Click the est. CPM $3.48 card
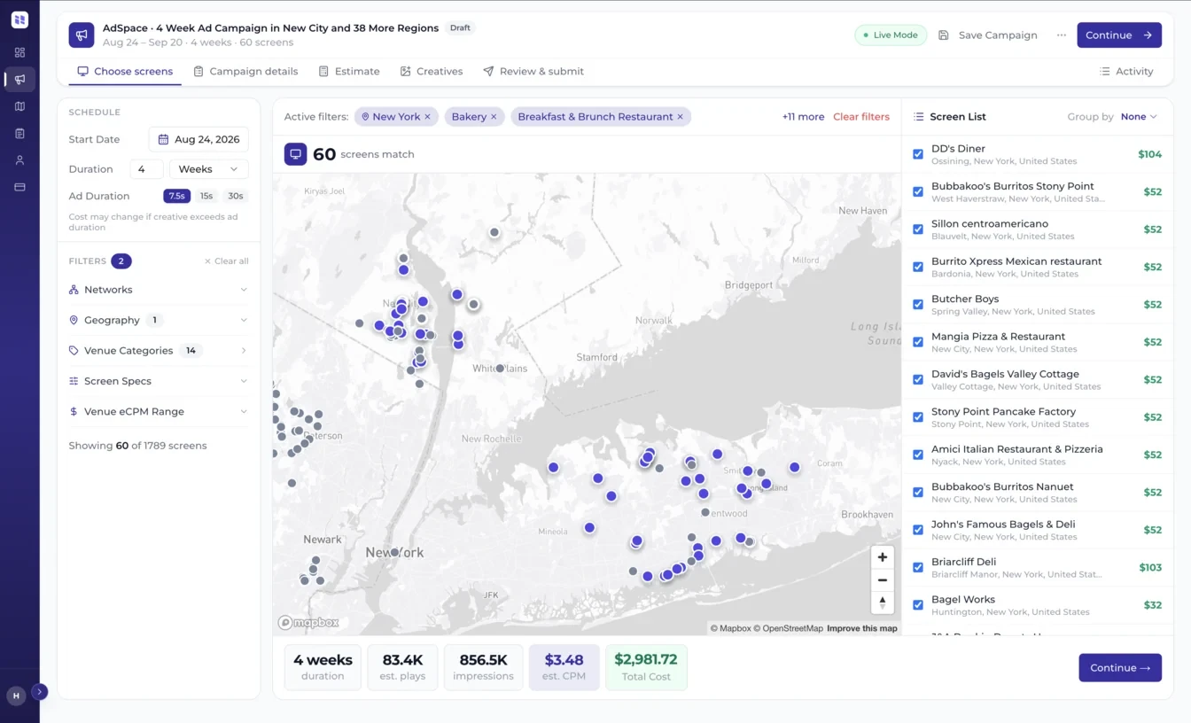Image resolution: width=1191 pixels, height=723 pixels. click(x=564, y=667)
